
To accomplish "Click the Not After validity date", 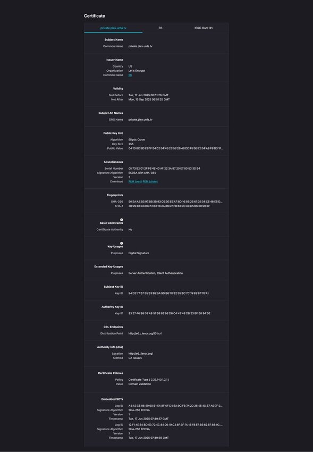I will (x=149, y=99).
